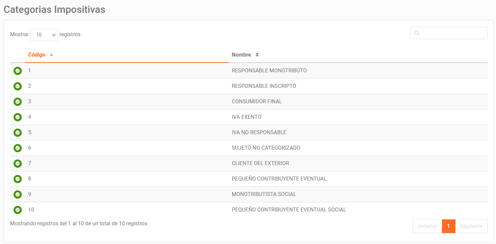Focus the table search input field
This screenshot has width=496, height=244.
pyautogui.click(x=449, y=33)
